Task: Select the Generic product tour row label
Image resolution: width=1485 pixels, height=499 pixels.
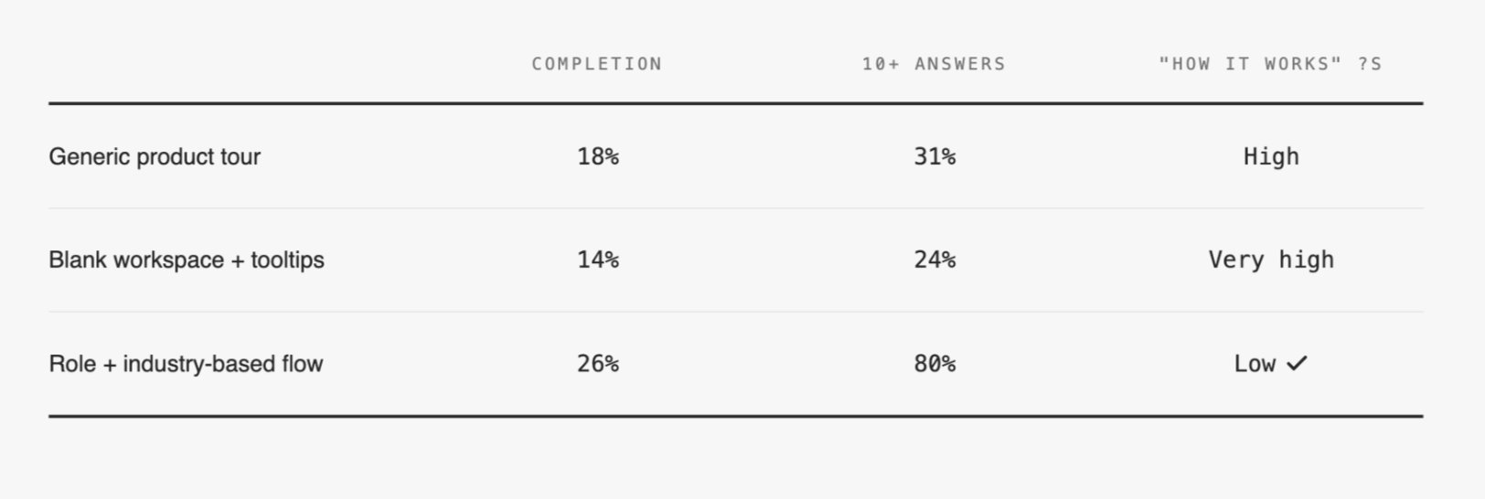Action: [x=155, y=157]
